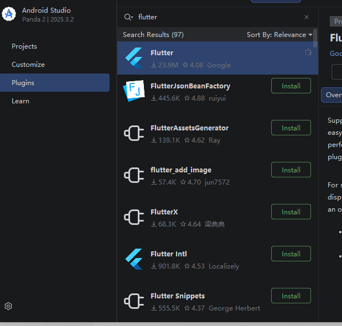Image resolution: width=342 pixels, height=326 pixels.
Task: Click the Localizely vendor name
Action: 224,266
